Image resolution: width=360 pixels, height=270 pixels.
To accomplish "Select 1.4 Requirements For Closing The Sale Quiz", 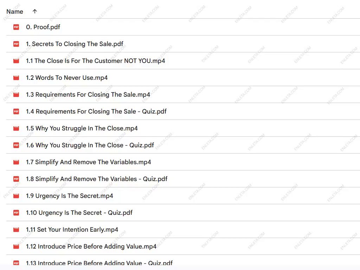I will (x=96, y=111).
